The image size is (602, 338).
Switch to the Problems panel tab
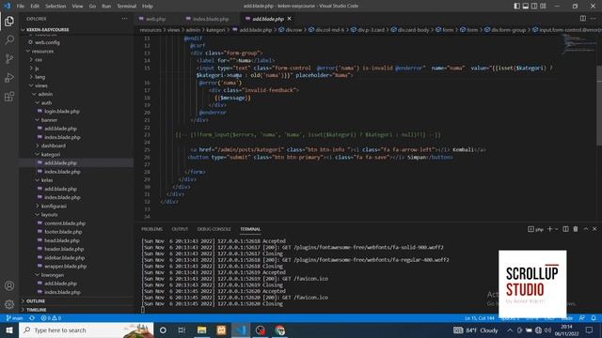tap(151, 229)
